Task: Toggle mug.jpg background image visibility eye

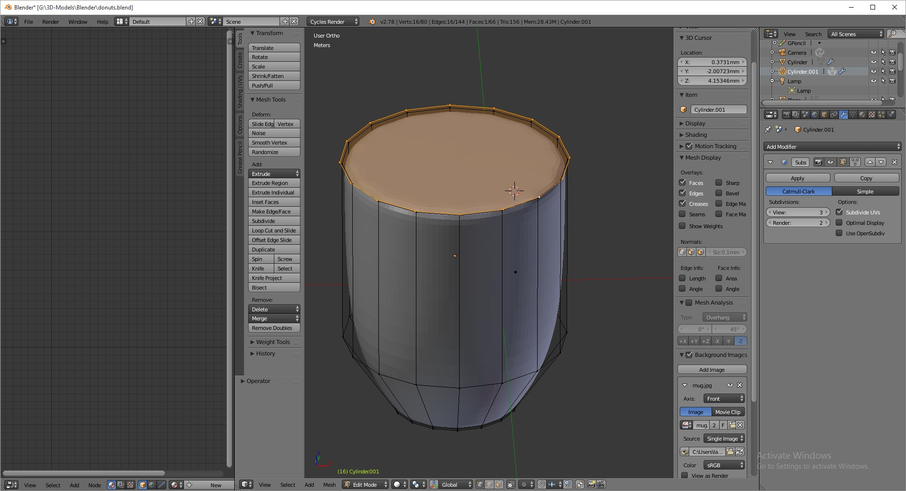Action: pyautogui.click(x=730, y=385)
